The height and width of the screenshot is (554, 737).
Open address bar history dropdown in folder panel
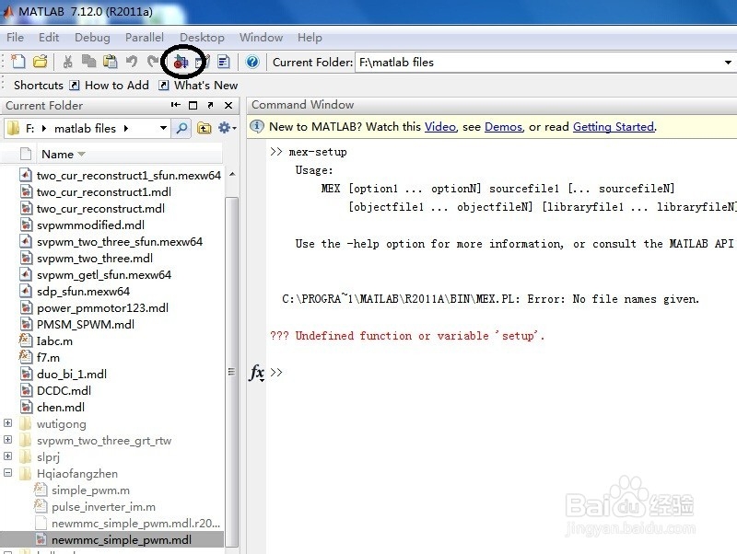163,128
